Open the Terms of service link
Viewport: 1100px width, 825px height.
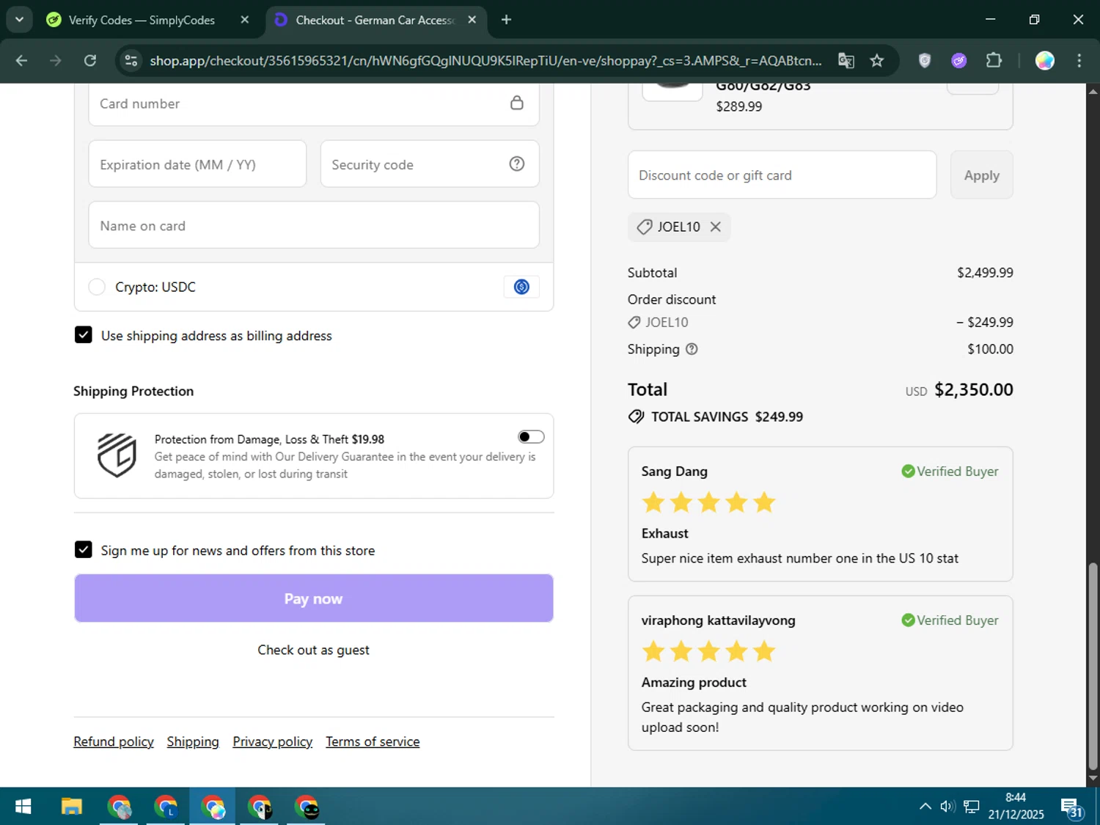pos(373,741)
